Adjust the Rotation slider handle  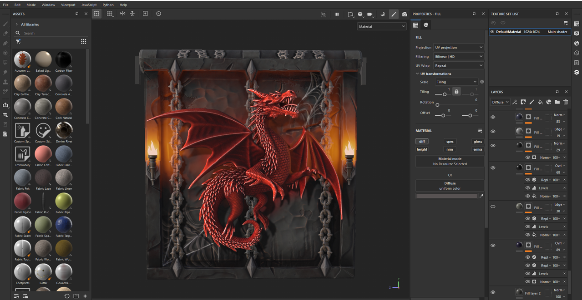[x=437, y=105]
